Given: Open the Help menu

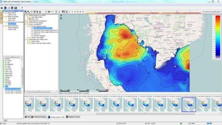Looking at the screenshot, I should point(18,5).
